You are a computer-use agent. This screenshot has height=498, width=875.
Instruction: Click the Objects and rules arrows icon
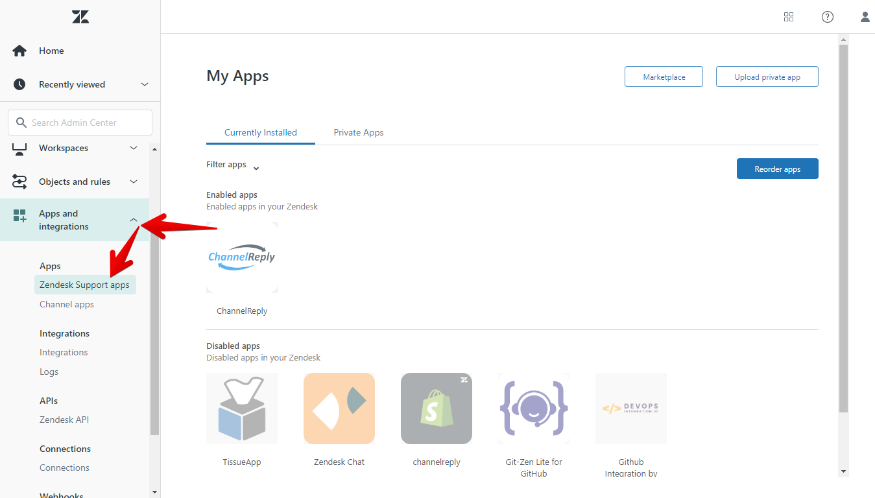coord(19,182)
